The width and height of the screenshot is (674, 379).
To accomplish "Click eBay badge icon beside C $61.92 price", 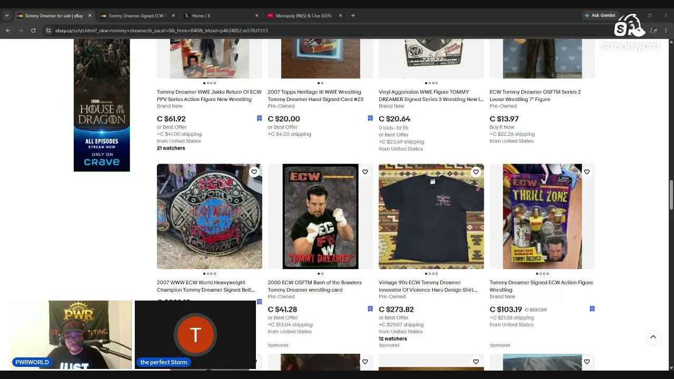I will click(x=259, y=118).
